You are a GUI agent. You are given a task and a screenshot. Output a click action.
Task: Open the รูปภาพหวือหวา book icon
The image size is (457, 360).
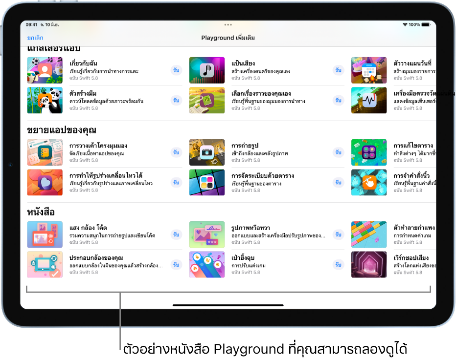point(207,234)
